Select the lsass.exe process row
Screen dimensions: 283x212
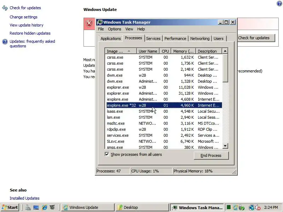coord(164,111)
